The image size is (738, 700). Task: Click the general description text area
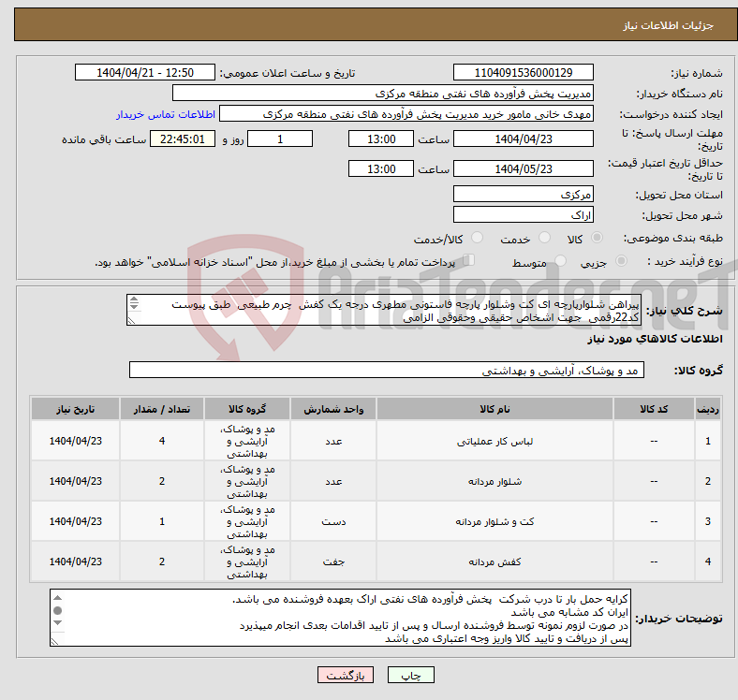pyautogui.click(x=384, y=310)
